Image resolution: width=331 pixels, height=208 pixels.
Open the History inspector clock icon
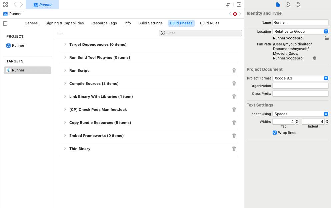point(288,4)
